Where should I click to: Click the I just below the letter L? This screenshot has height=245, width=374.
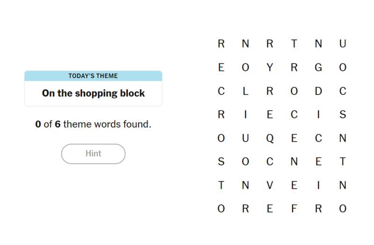[x=245, y=115]
